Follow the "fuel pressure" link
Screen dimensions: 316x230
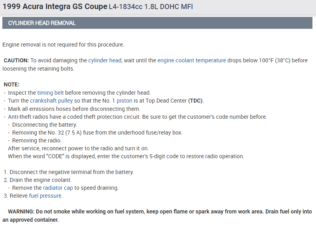click(x=45, y=196)
